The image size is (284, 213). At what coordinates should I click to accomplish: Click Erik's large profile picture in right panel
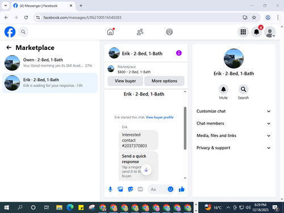(x=233, y=59)
